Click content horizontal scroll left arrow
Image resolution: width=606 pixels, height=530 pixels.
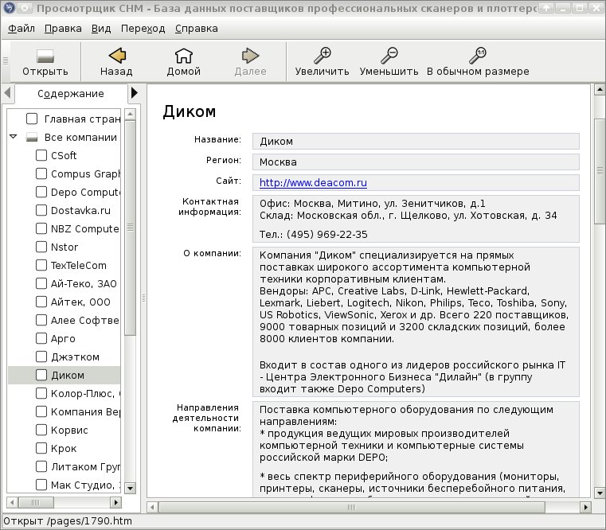pyautogui.click(x=152, y=507)
